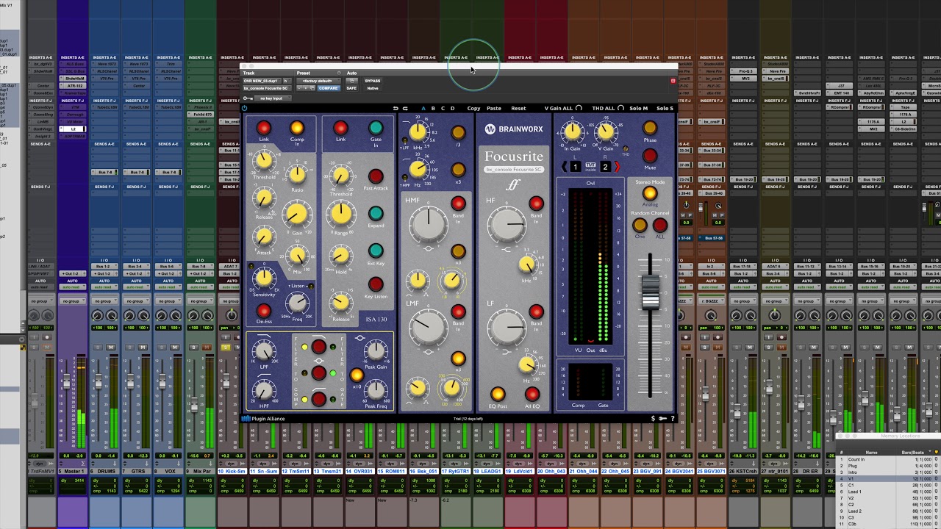Click the redo arrow in plugin toolbar

(x=404, y=109)
